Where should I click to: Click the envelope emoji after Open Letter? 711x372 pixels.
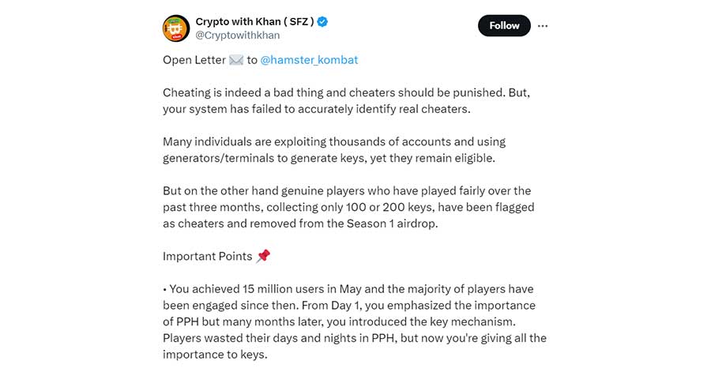coord(236,60)
